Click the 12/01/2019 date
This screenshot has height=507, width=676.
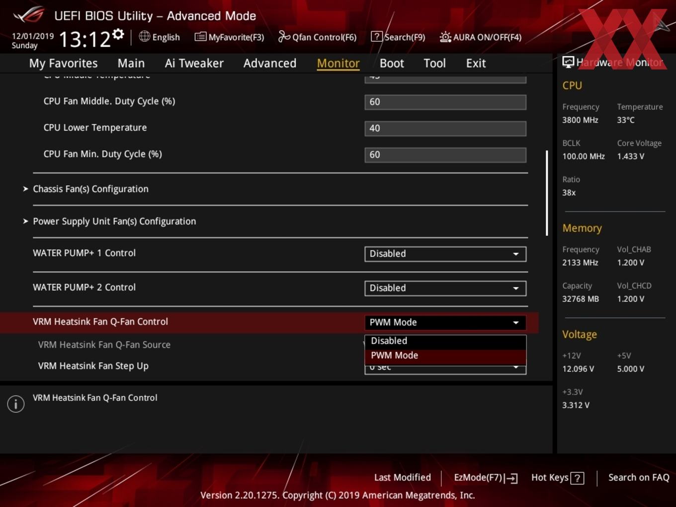tap(33, 36)
